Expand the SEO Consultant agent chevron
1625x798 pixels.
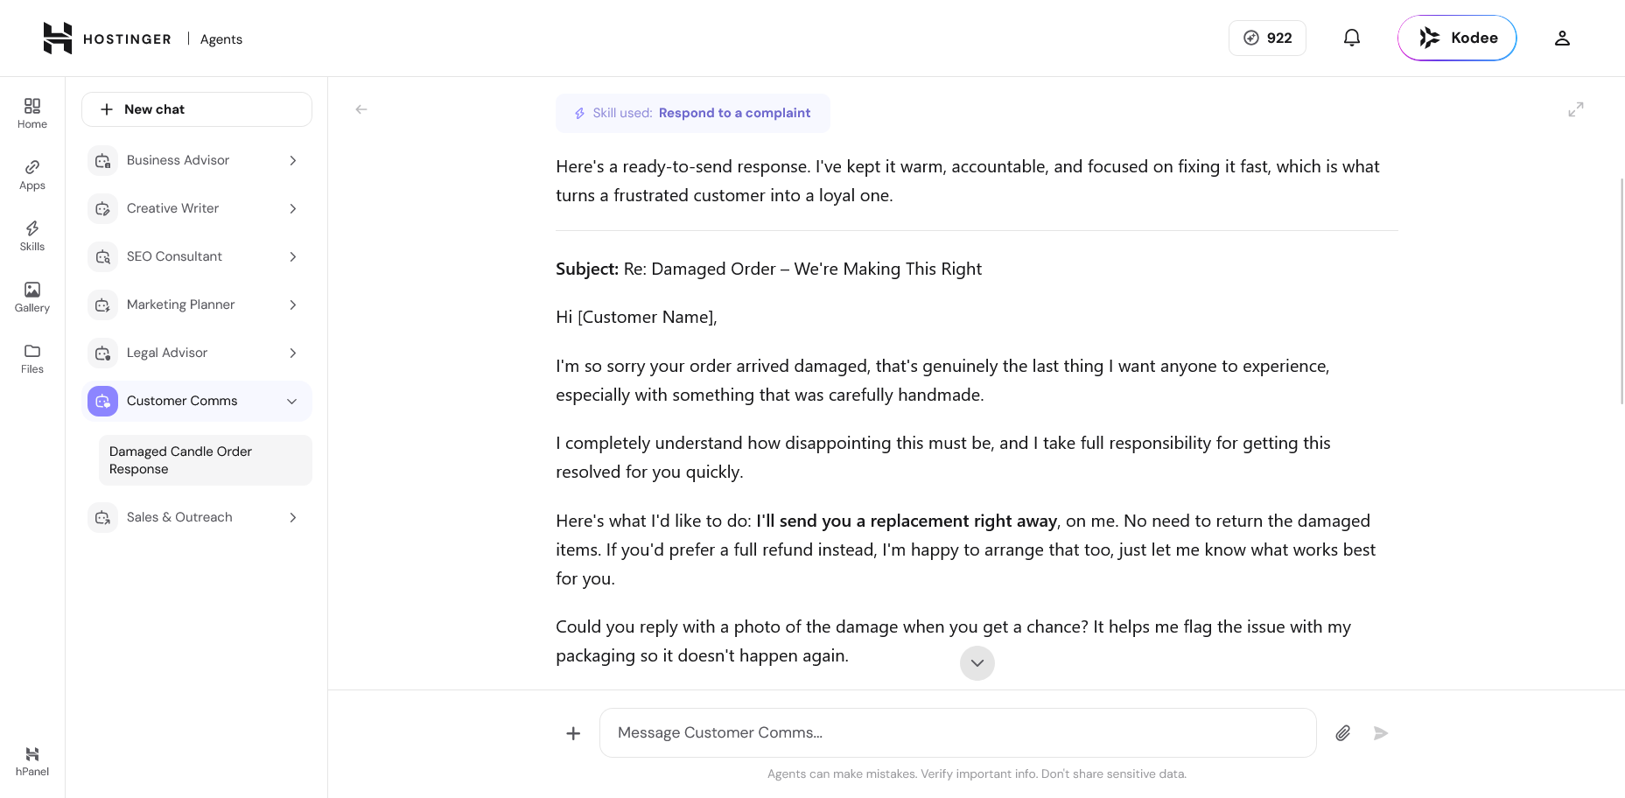click(x=293, y=256)
